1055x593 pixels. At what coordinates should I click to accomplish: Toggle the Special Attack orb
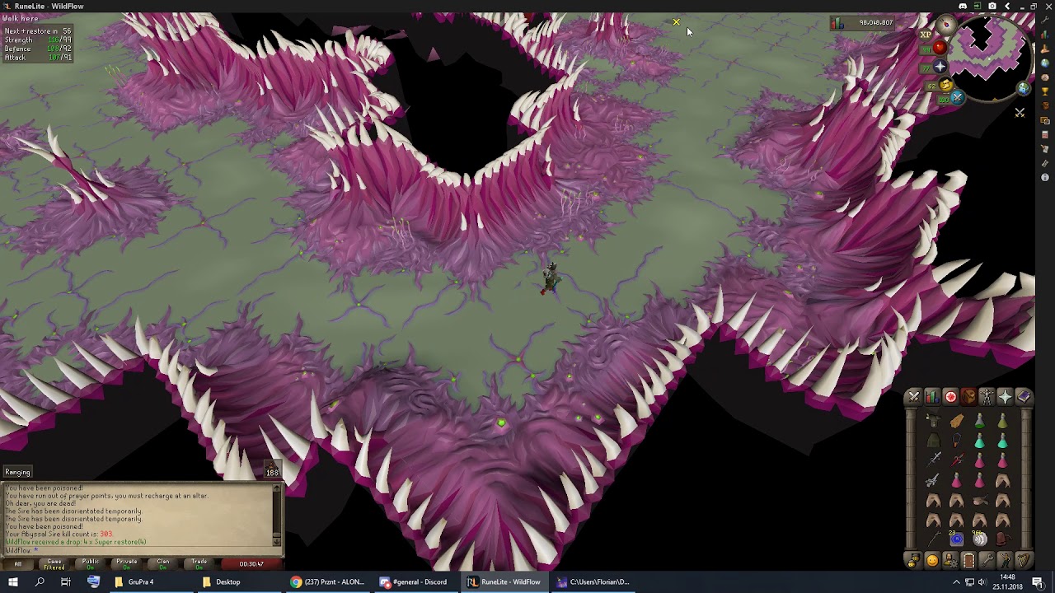pyautogui.click(x=952, y=99)
